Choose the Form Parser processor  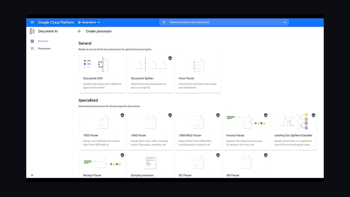tap(198, 74)
